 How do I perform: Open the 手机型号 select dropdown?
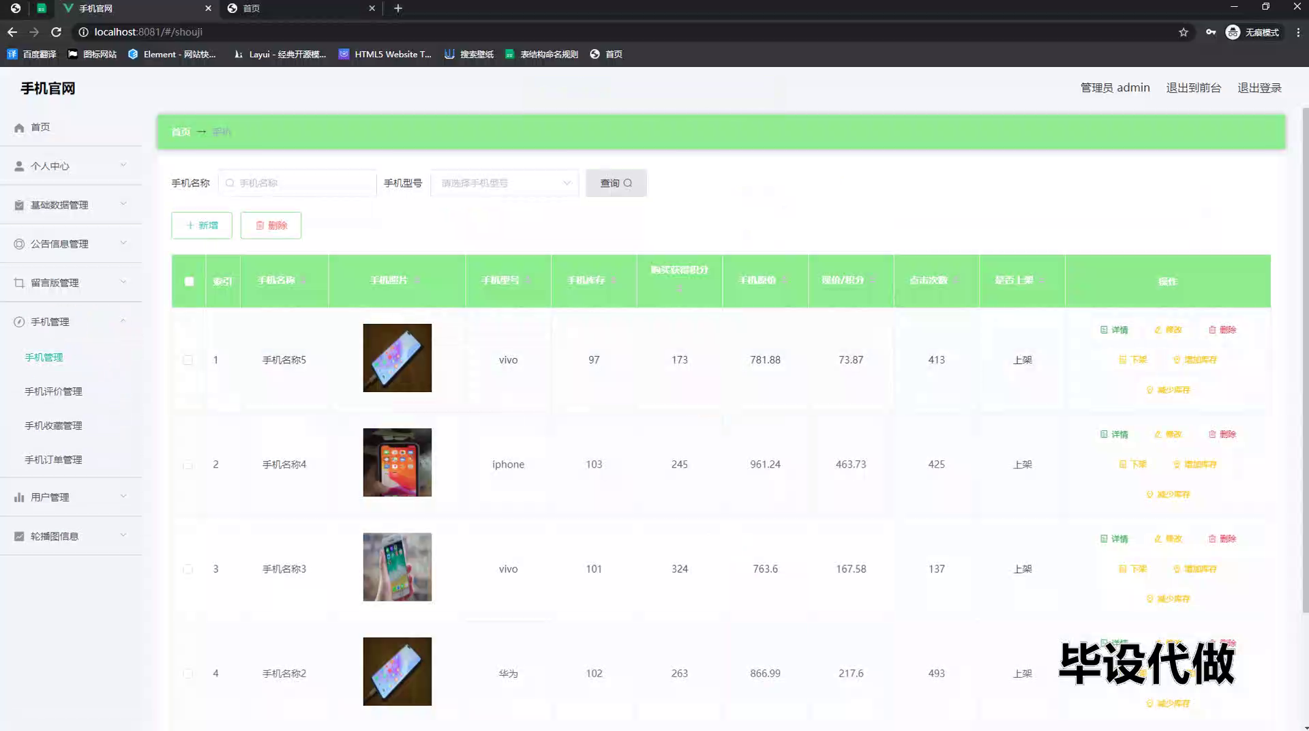[505, 183]
